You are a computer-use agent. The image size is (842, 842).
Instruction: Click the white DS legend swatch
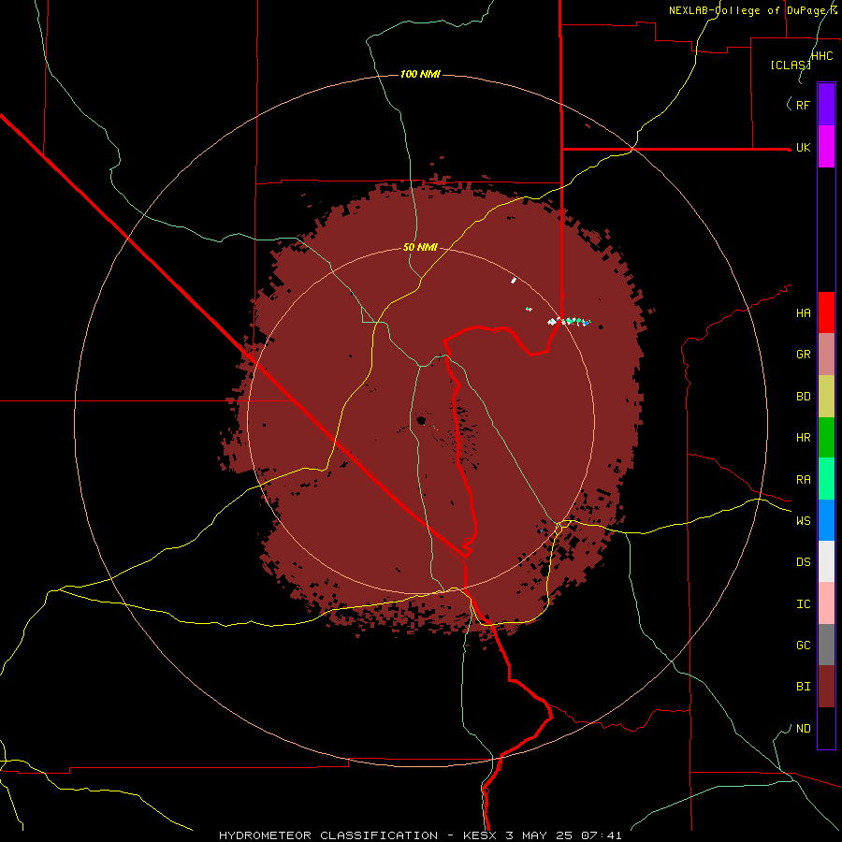(826, 561)
